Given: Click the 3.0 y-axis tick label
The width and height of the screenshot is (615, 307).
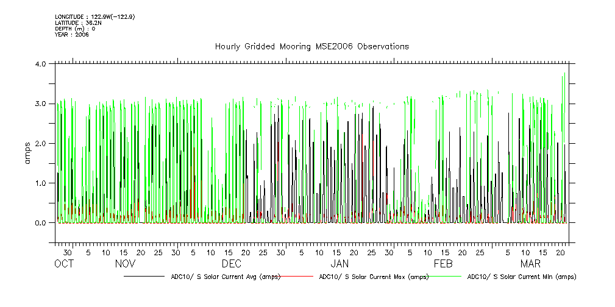Looking at the screenshot, I should pyautogui.click(x=41, y=104).
